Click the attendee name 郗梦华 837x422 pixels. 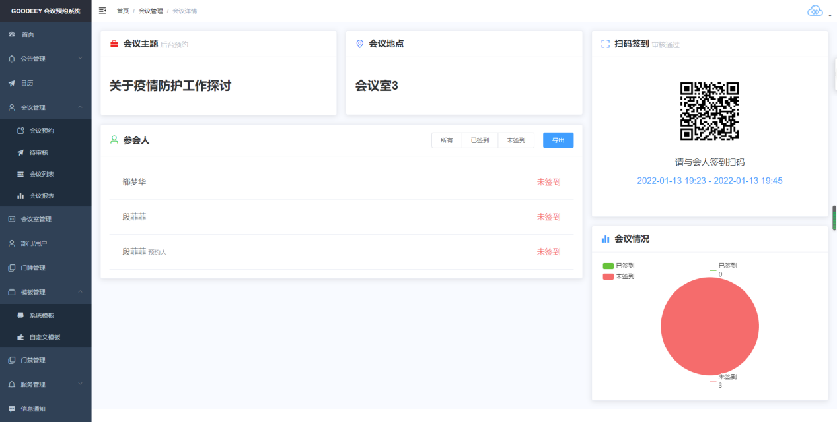coord(134,181)
